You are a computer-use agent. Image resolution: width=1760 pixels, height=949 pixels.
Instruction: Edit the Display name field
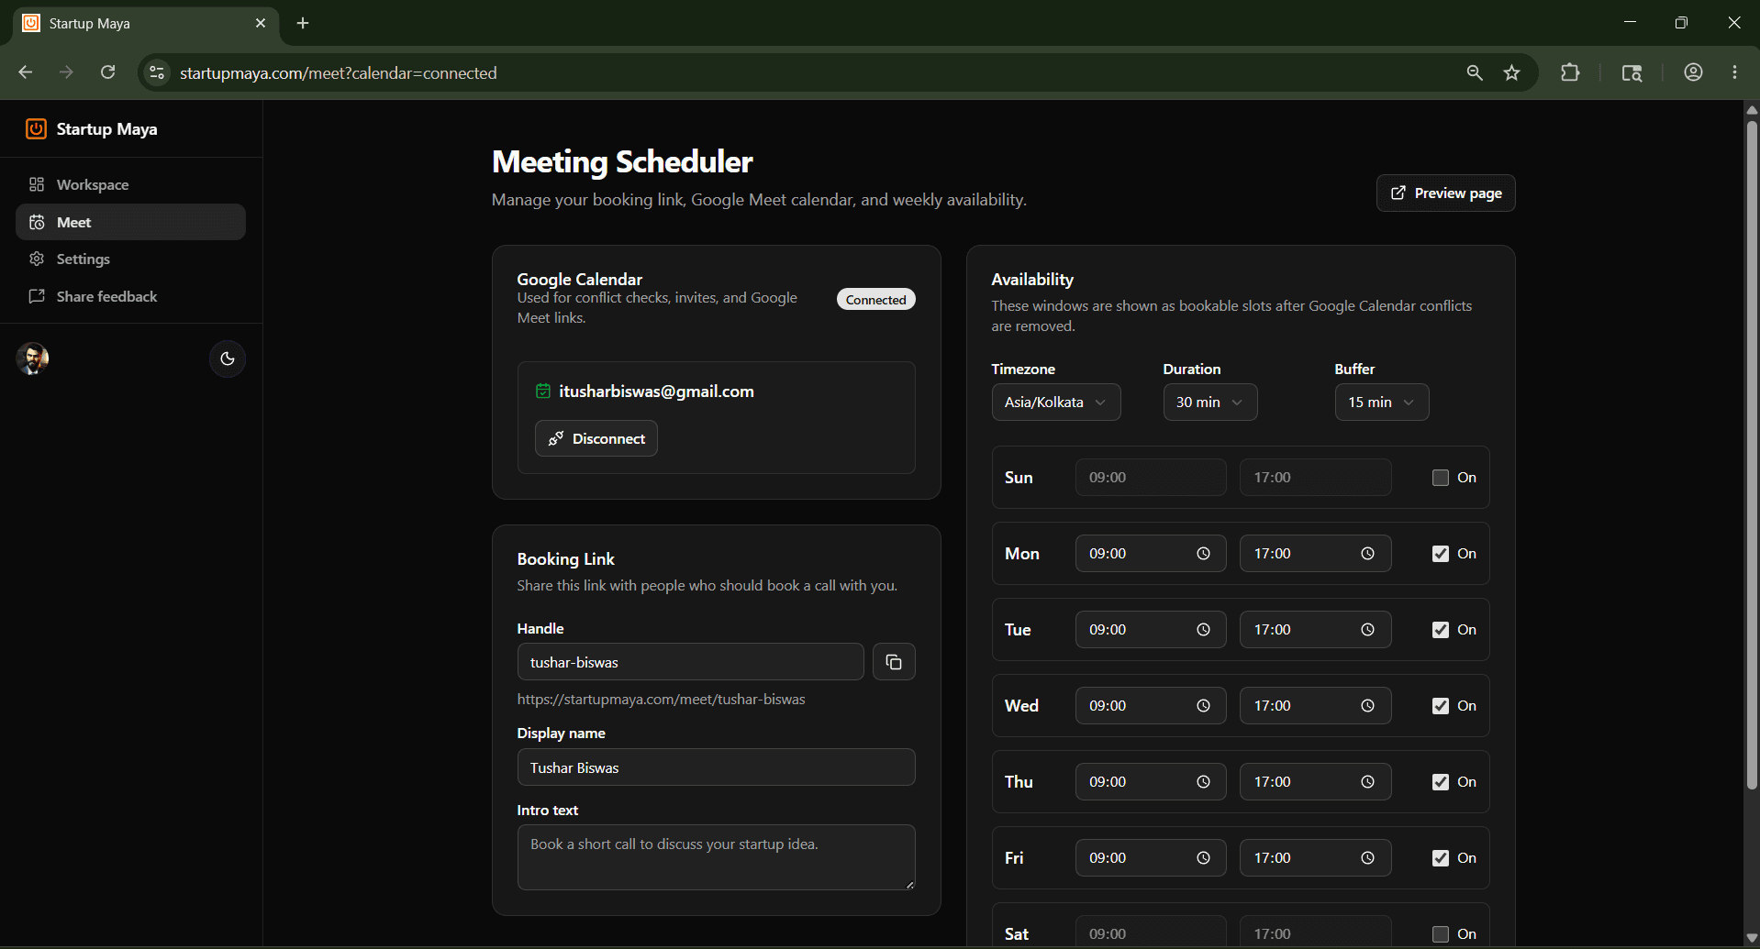tap(716, 767)
